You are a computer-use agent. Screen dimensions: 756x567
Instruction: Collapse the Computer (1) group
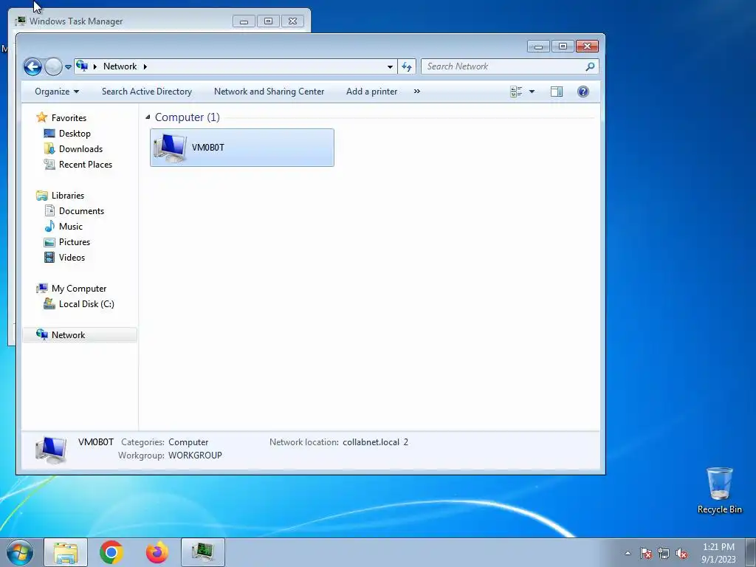tap(148, 117)
